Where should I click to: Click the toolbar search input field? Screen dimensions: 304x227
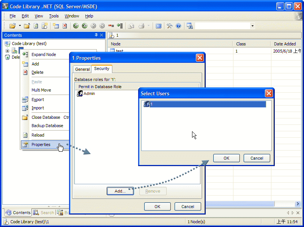click(x=222, y=26)
